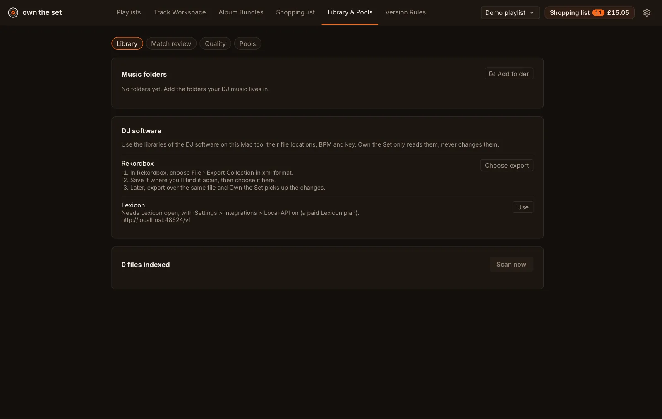Click the 'Music folders' heading
Viewport: 662px width, 419px height.
[x=144, y=74]
